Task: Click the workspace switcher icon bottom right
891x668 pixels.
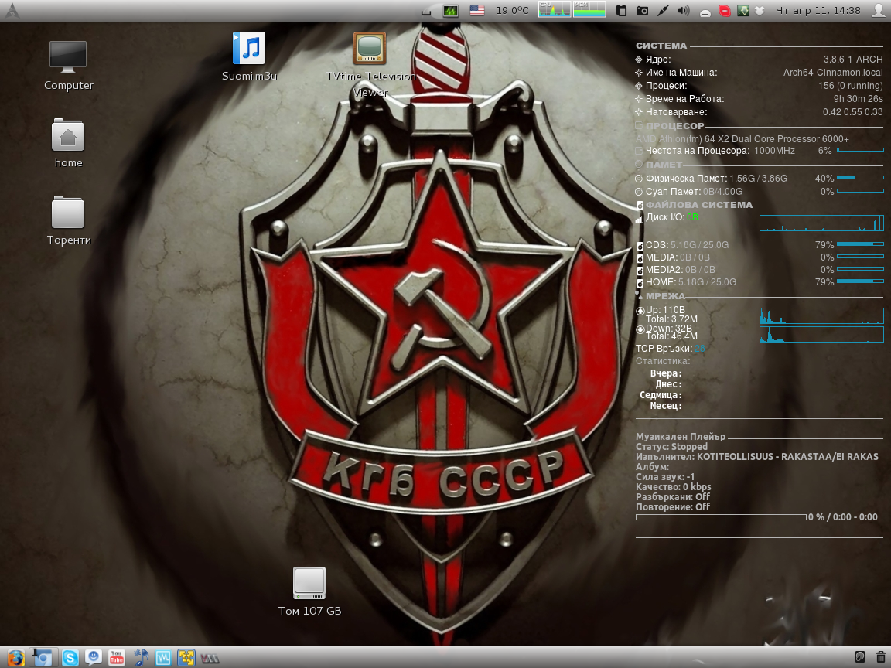Action: click(859, 657)
